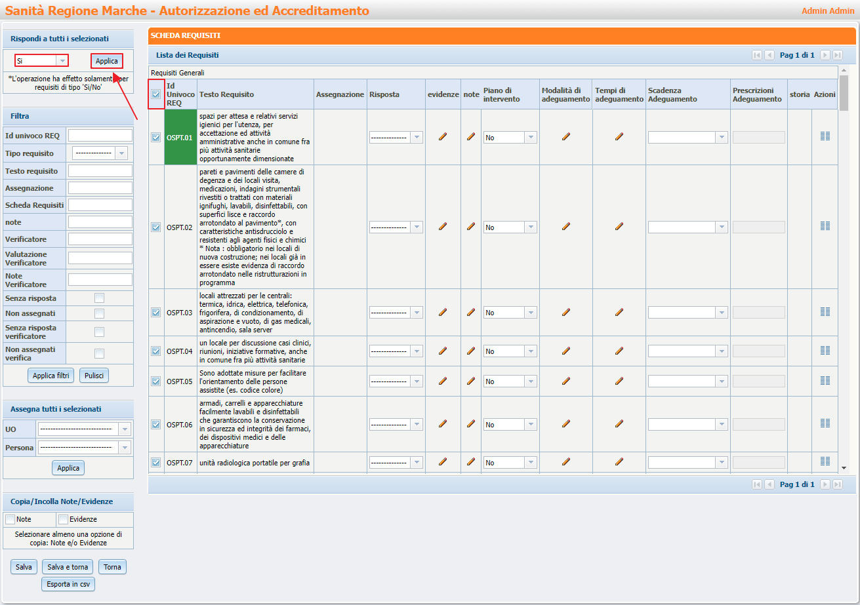Open the Admin Admin user link
The width and height of the screenshot is (860, 605).
(x=828, y=11)
